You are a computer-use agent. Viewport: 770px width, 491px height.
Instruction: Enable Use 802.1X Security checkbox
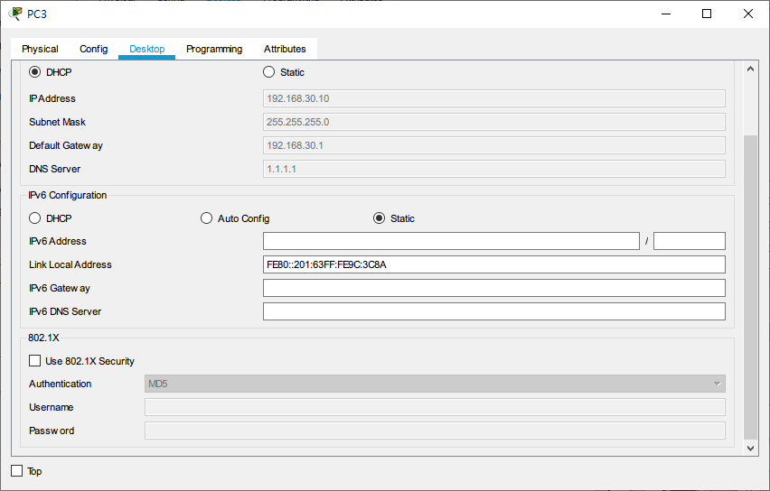pyautogui.click(x=35, y=361)
